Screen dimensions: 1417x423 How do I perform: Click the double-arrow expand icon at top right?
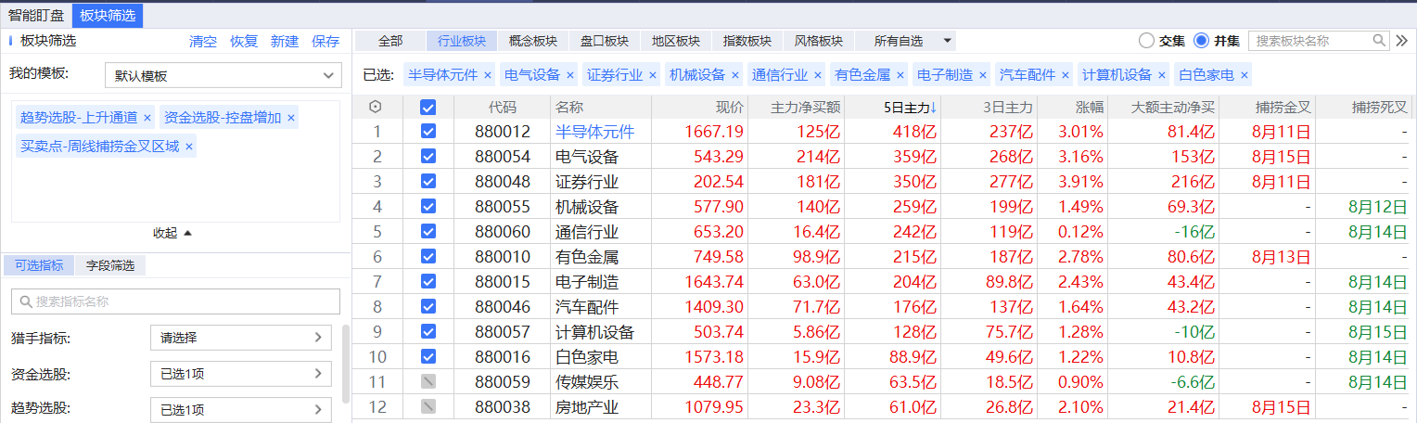click(1401, 41)
